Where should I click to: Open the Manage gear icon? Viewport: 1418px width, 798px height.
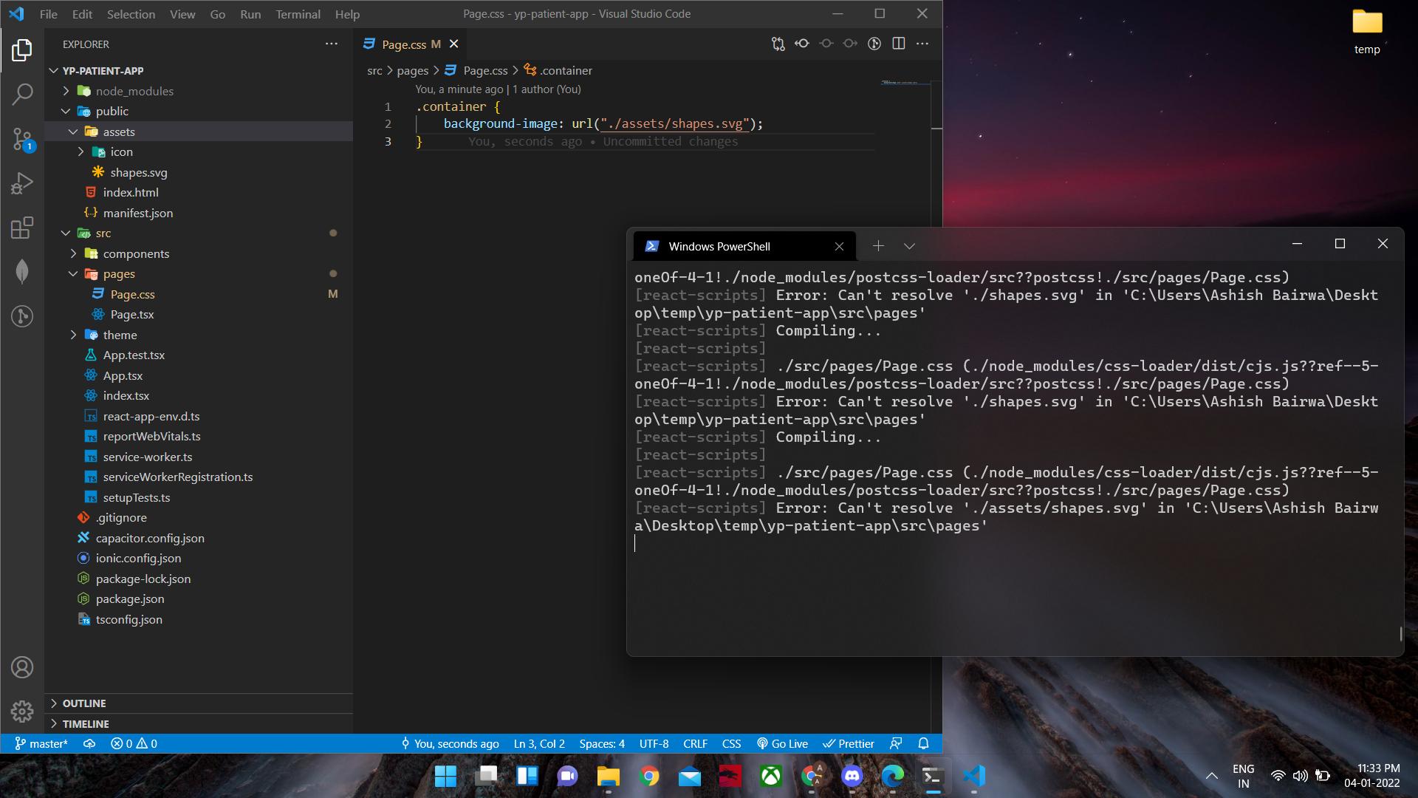click(x=22, y=712)
